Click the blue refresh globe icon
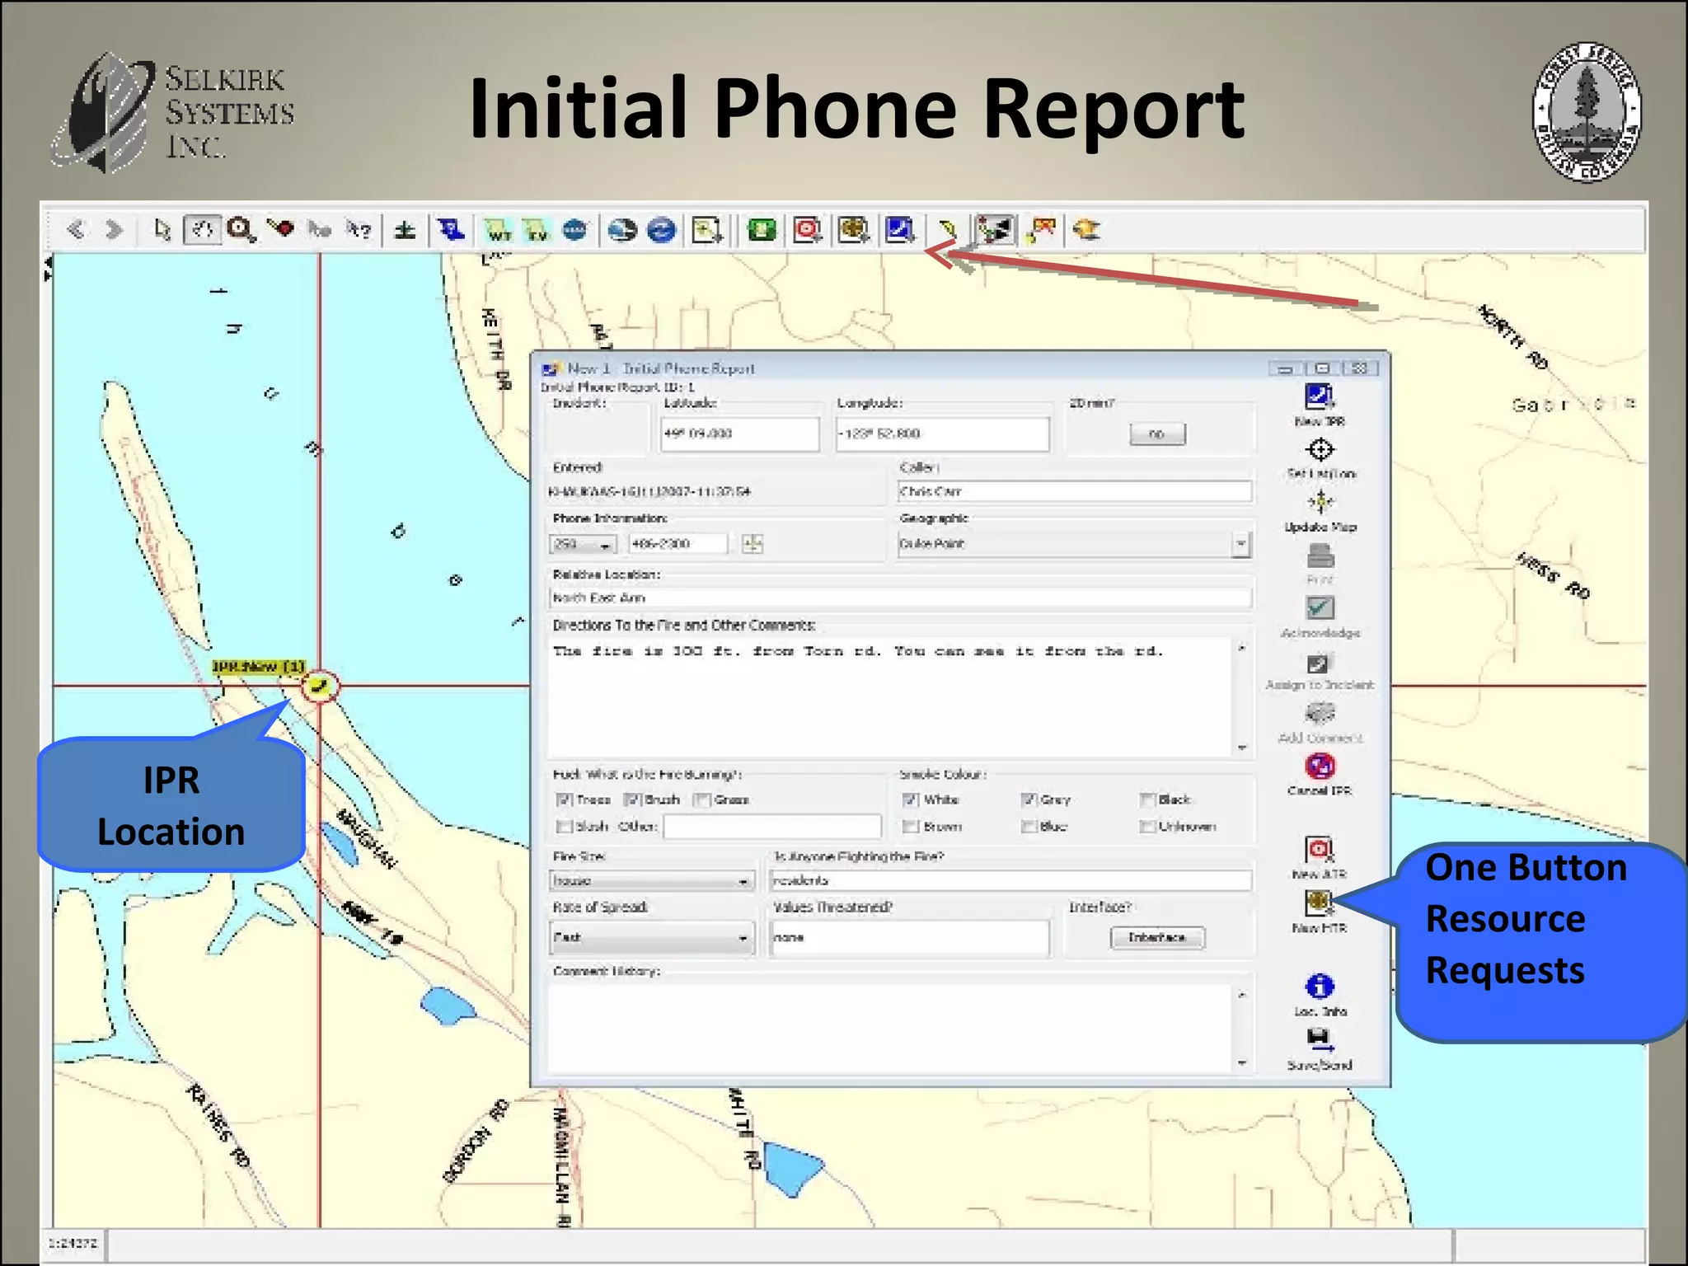Image resolution: width=1688 pixels, height=1266 pixels. 661,230
